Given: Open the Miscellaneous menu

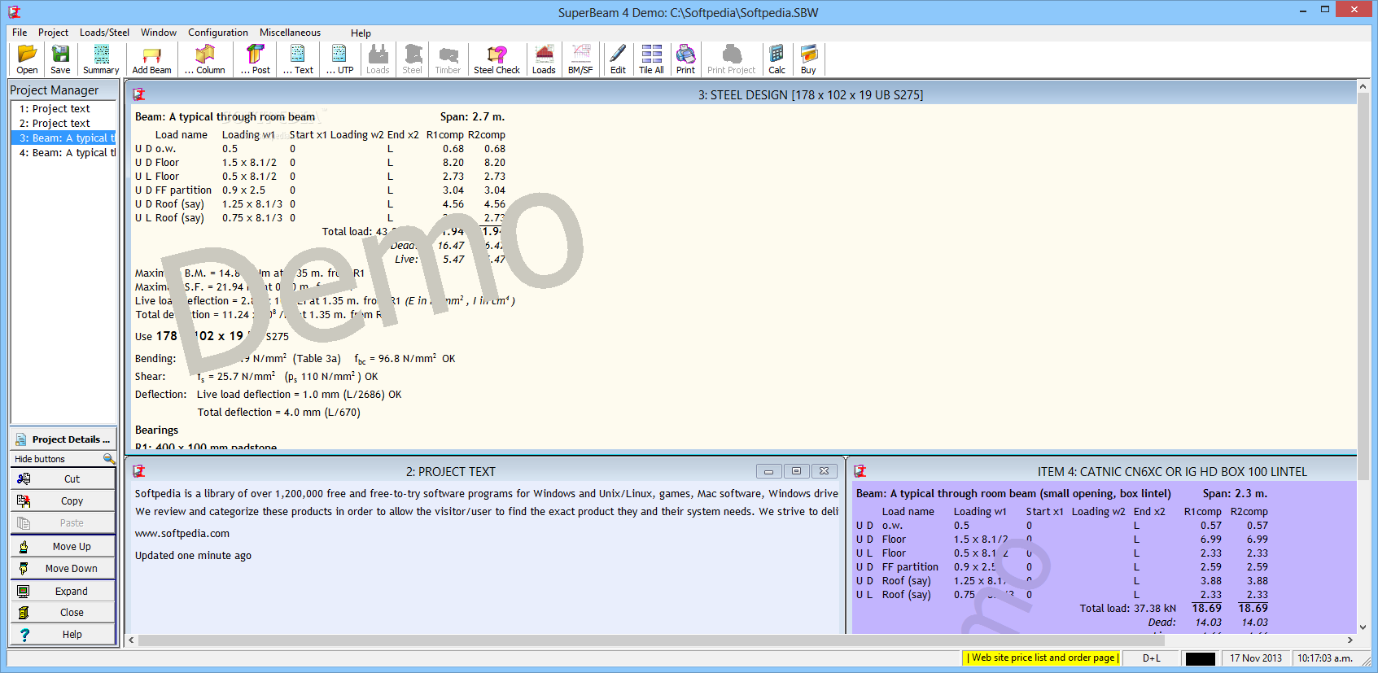Looking at the screenshot, I should pyautogui.click(x=290, y=33).
